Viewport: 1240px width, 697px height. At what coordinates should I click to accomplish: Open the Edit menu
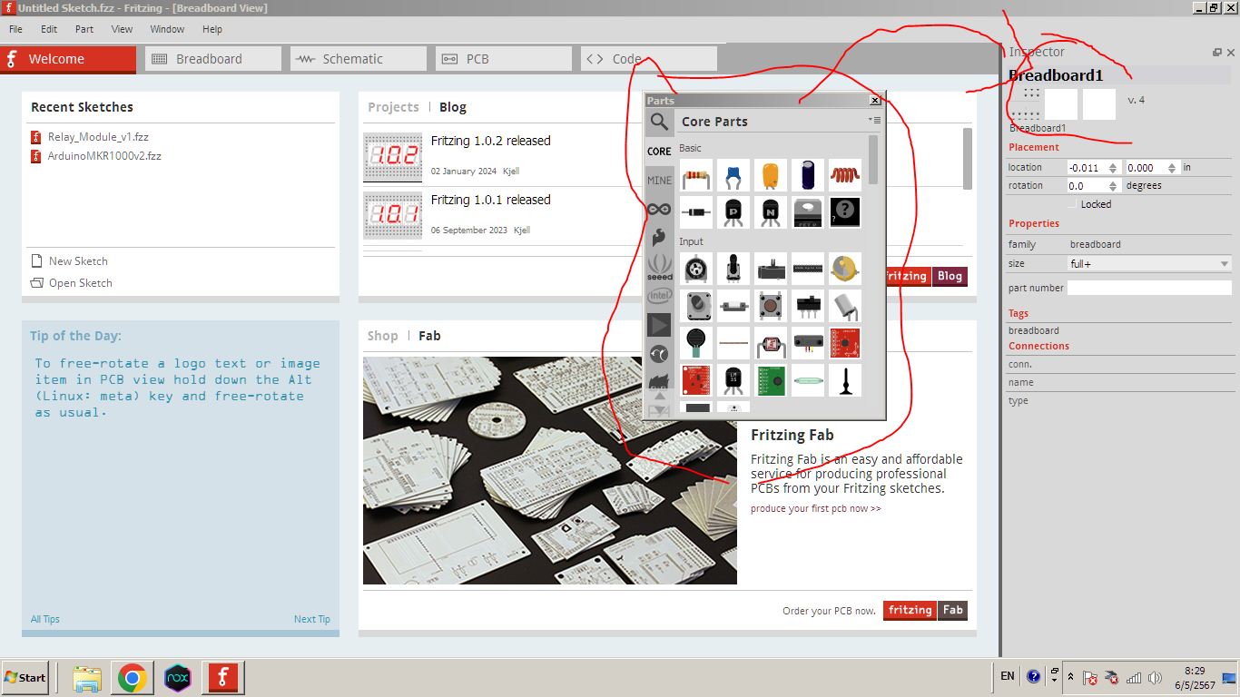coord(49,29)
